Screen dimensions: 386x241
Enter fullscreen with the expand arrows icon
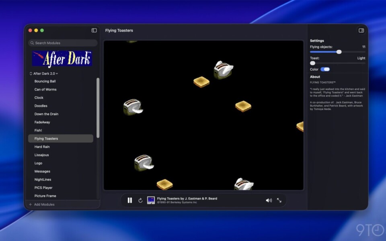point(279,200)
